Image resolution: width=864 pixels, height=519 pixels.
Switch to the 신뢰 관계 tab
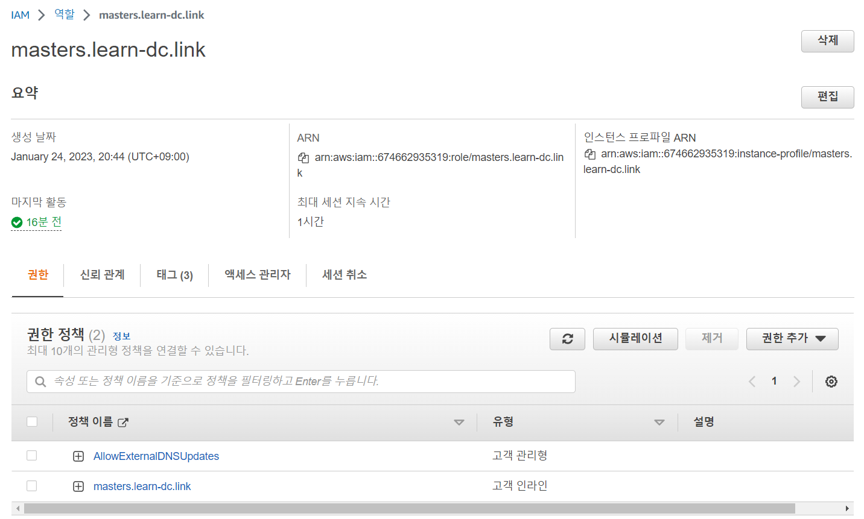click(101, 275)
